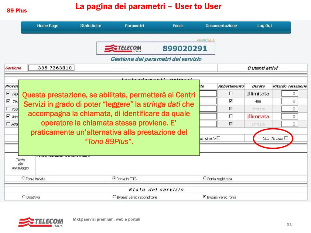
Task: Click the Durata value 488
Action: click(258, 101)
